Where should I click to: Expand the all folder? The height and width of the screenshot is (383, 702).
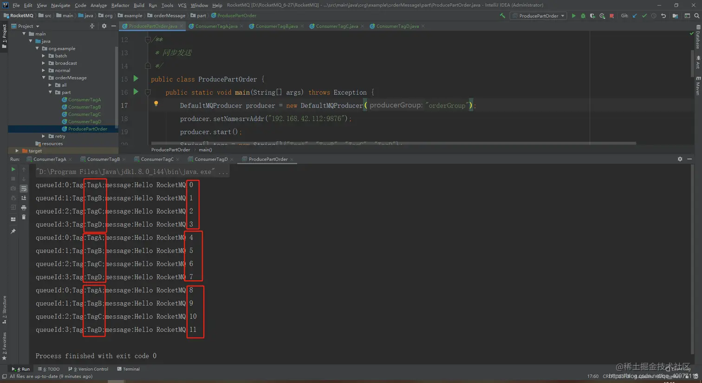[51, 85]
